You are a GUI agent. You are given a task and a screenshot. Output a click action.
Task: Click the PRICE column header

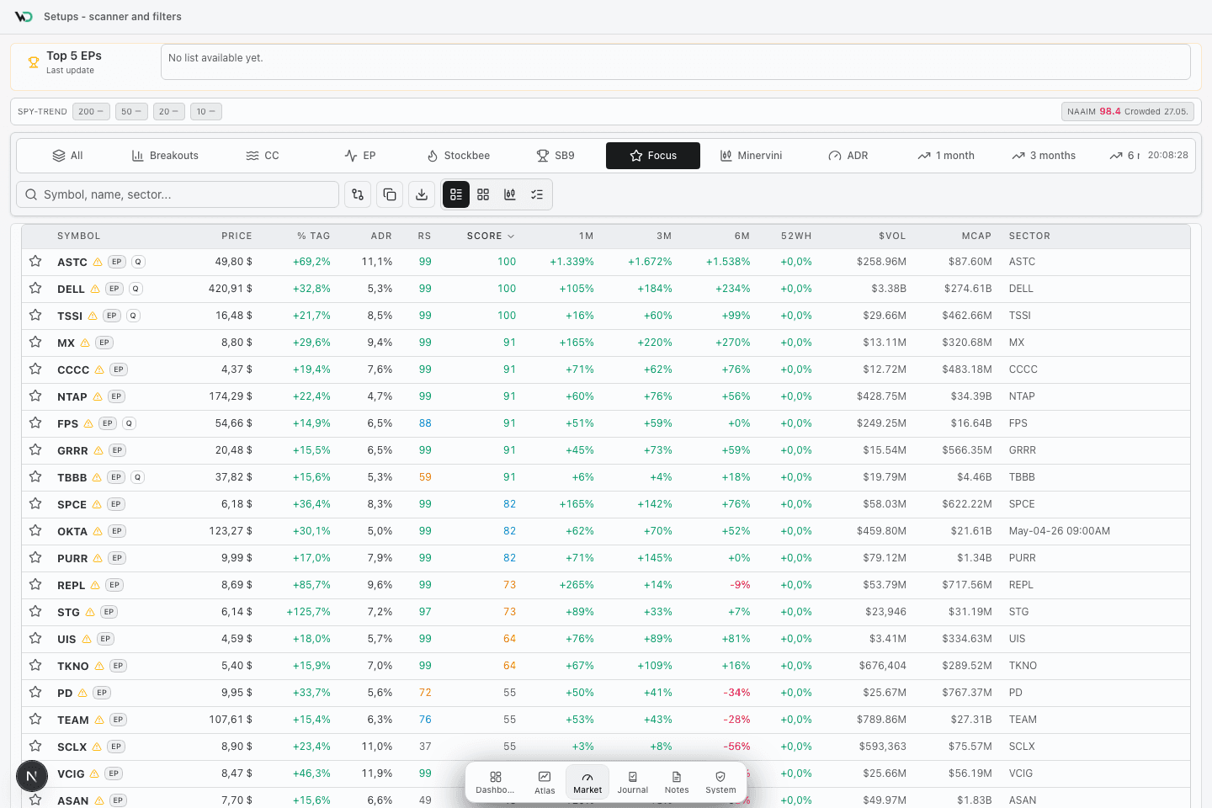237,237
